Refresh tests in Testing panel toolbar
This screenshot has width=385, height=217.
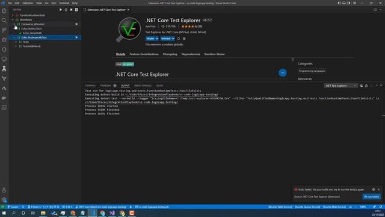[66, 10]
